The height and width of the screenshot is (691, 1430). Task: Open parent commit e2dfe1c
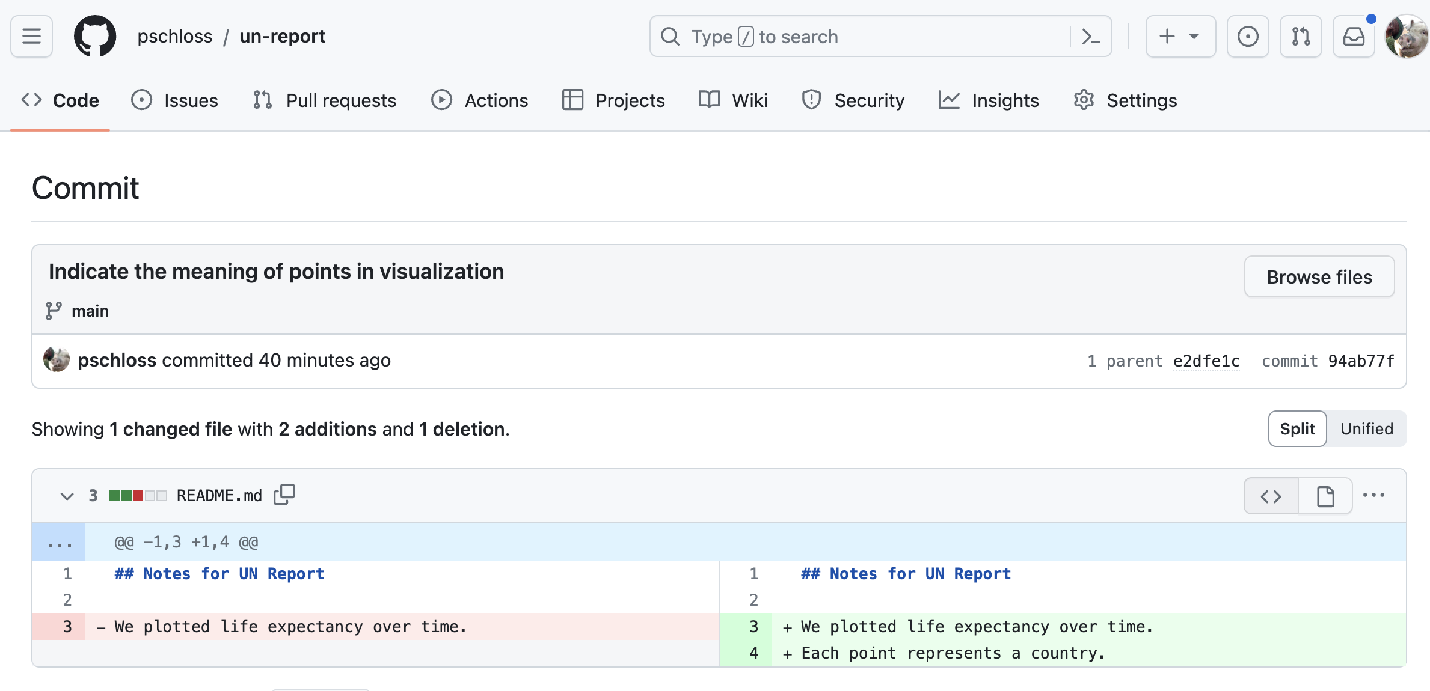(1206, 361)
